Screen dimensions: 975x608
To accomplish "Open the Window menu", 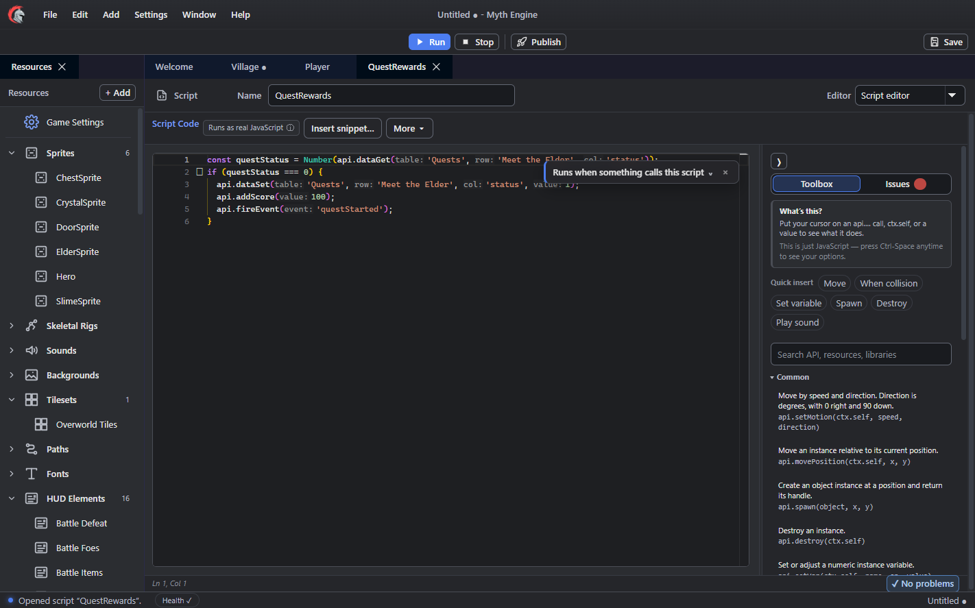I will pos(199,14).
